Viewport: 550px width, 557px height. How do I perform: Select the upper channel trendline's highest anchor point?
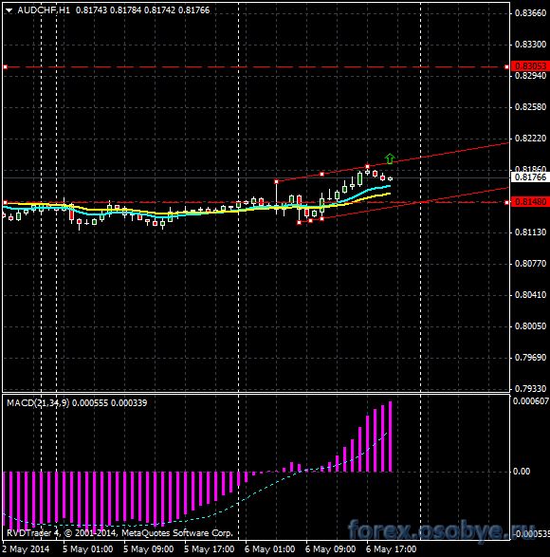point(368,166)
